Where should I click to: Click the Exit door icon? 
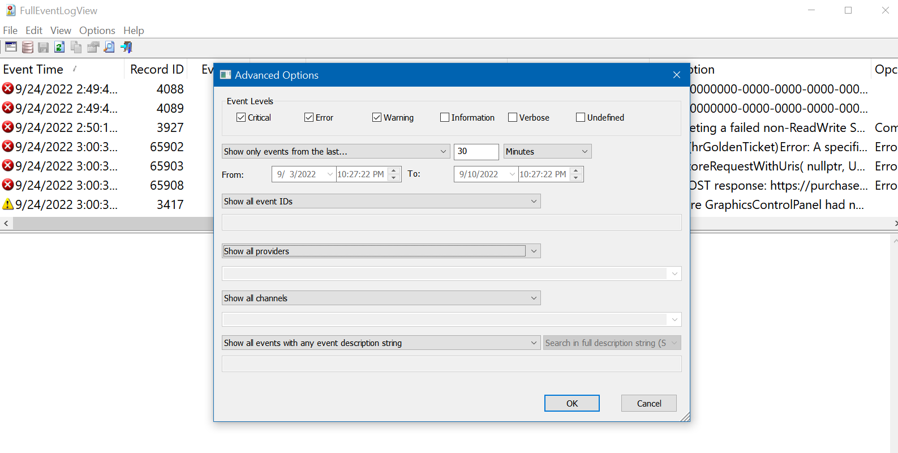click(x=126, y=47)
